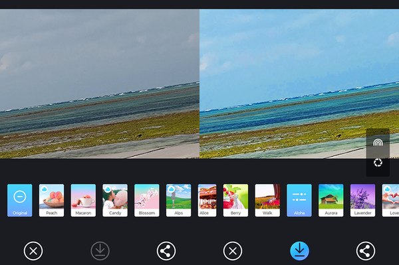Viewport: 399px width, 265px height.
Task: Select the Aurora filter
Action: pos(331,200)
